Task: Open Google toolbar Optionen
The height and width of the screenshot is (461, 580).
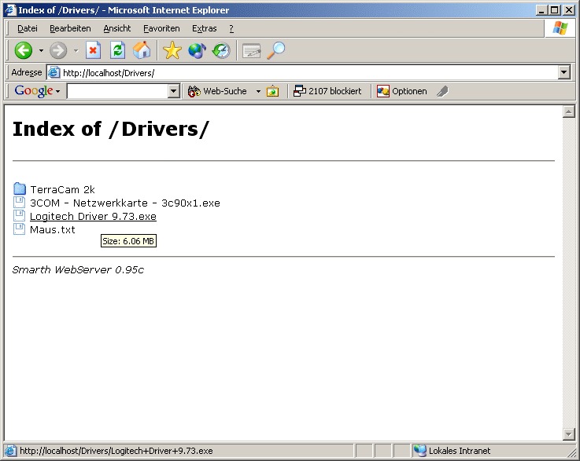Action: point(401,91)
